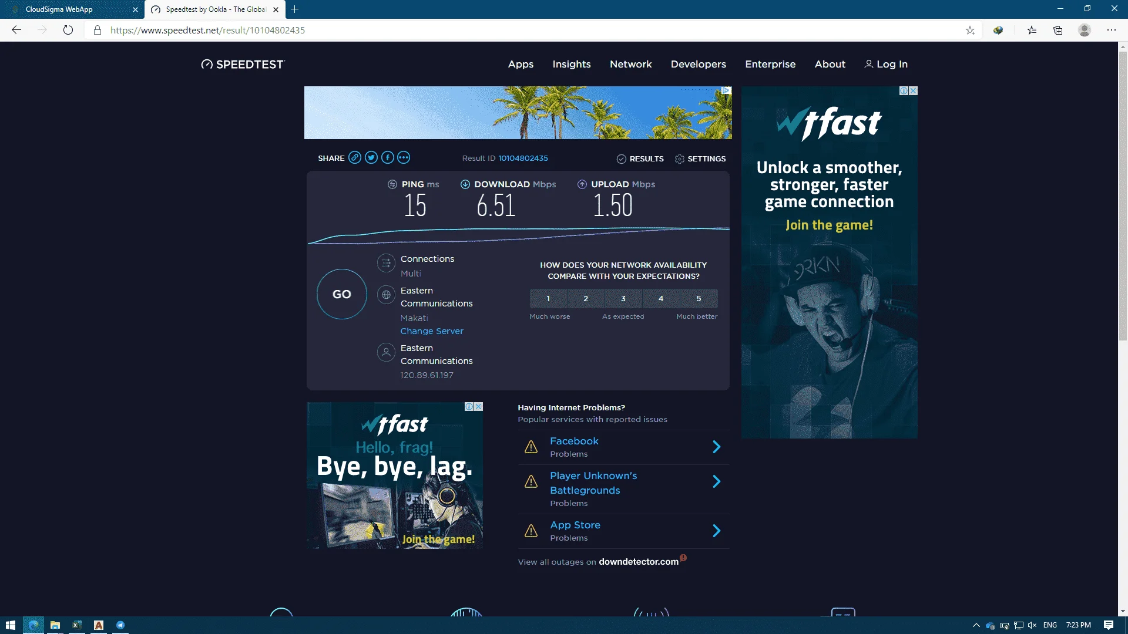Open the Result ID 10104802435 link
Image resolution: width=1128 pixels, height=634 pixels.
523,158
